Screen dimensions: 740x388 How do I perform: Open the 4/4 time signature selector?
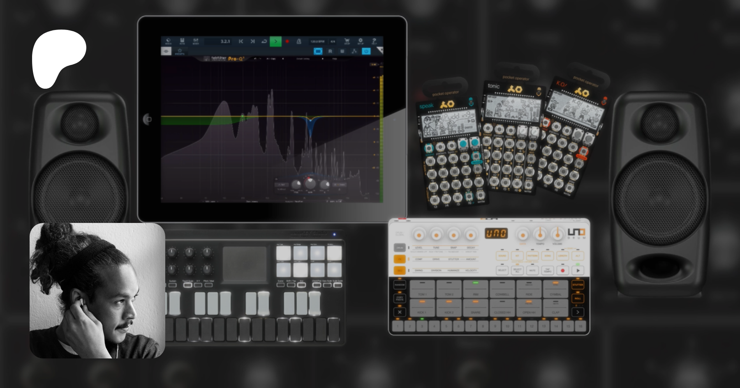tap(333, 41)
